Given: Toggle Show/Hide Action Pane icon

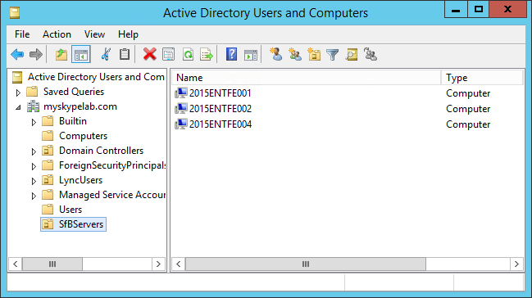Looking at the screenshot, I should (251, 55).
